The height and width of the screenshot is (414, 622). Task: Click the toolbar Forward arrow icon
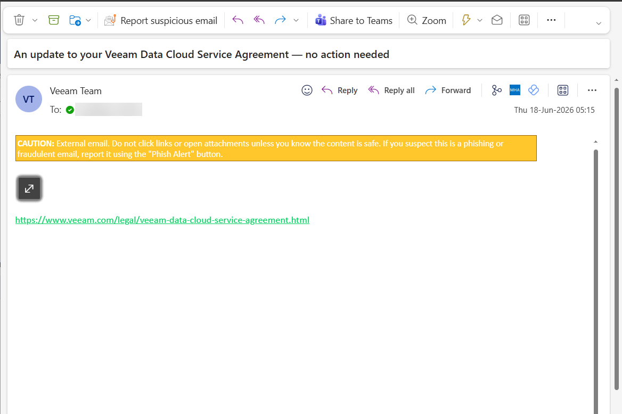pos(280,20)
